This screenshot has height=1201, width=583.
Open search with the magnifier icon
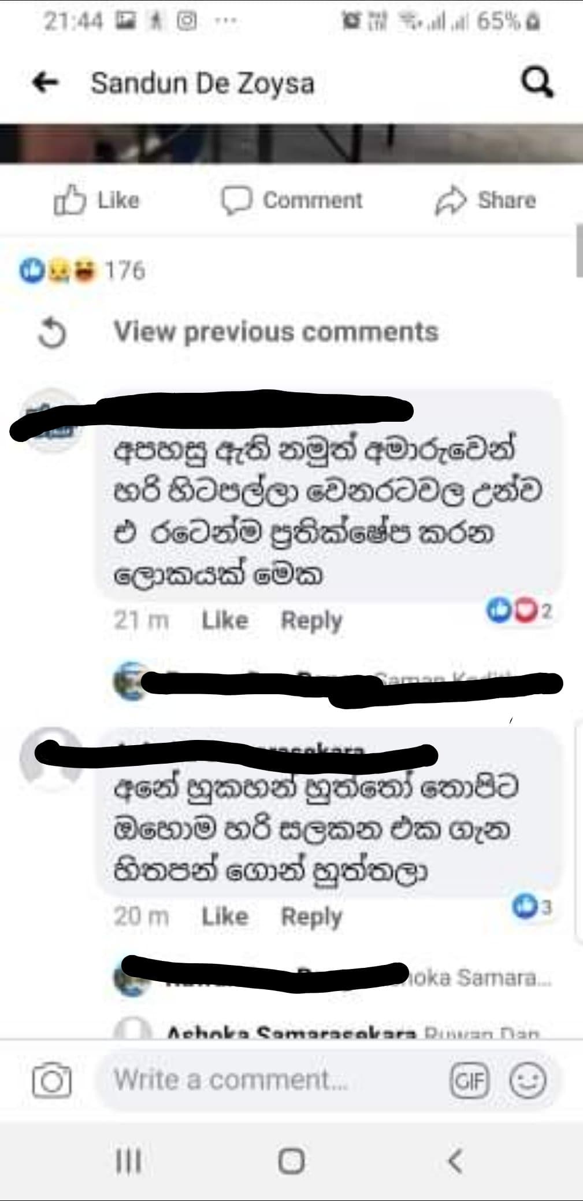point(537,83)
